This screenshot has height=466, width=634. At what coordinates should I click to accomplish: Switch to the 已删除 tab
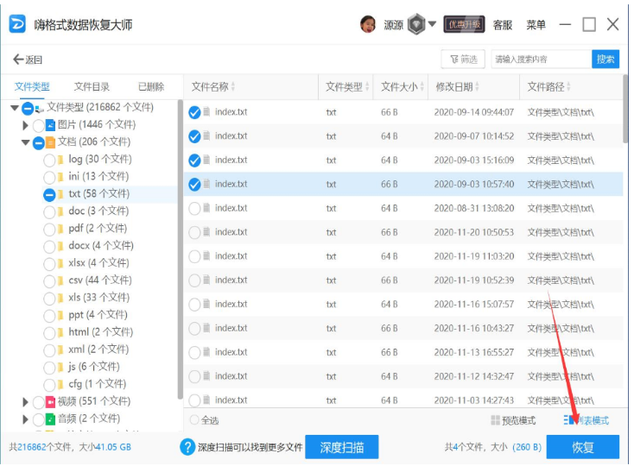(x=151, y=86)
